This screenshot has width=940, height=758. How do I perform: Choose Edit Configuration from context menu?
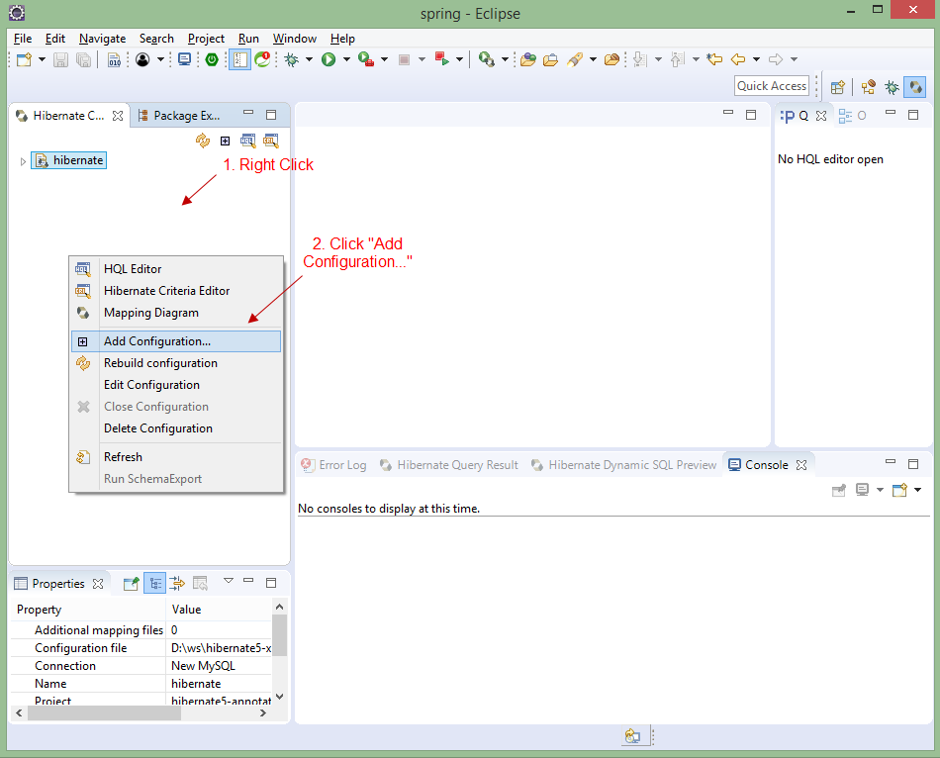(176, 385)
